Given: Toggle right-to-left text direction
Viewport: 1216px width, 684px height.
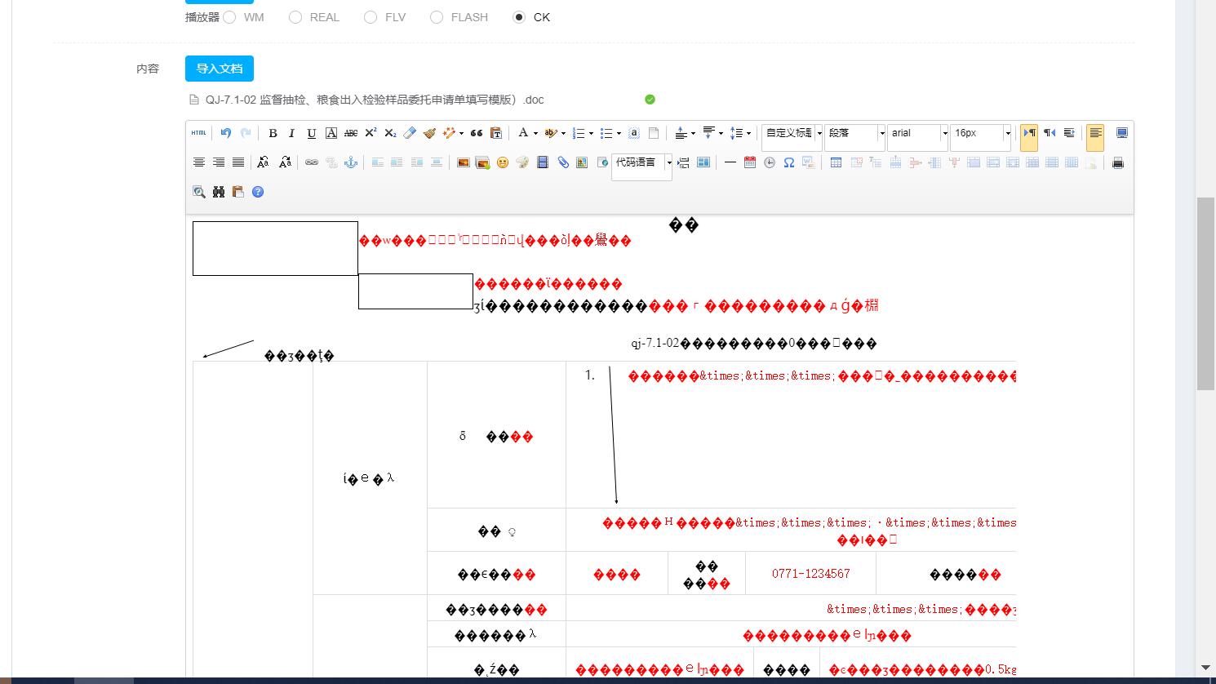Looking at the screenshot, I should point(1050,133).
